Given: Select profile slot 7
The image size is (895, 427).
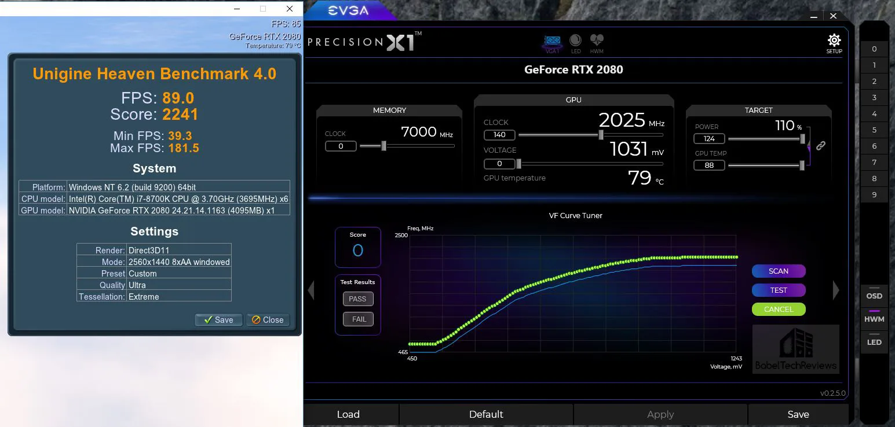Looking at the screenshot, I should (x=874, y=163).
